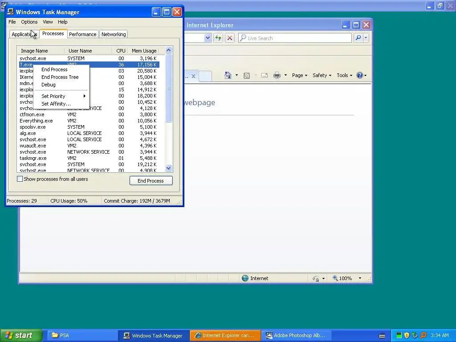456x342 pixels.
Task: Click the process list vertical scrollbar thumb
Action: click(168, 88)
